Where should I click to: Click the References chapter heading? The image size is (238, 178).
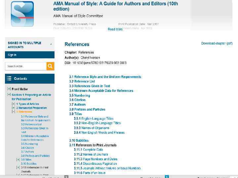click(x=77, y=44)
